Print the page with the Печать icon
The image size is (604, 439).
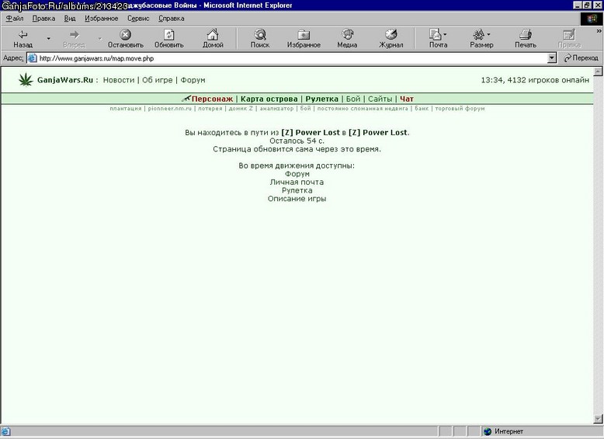(526, 35)
